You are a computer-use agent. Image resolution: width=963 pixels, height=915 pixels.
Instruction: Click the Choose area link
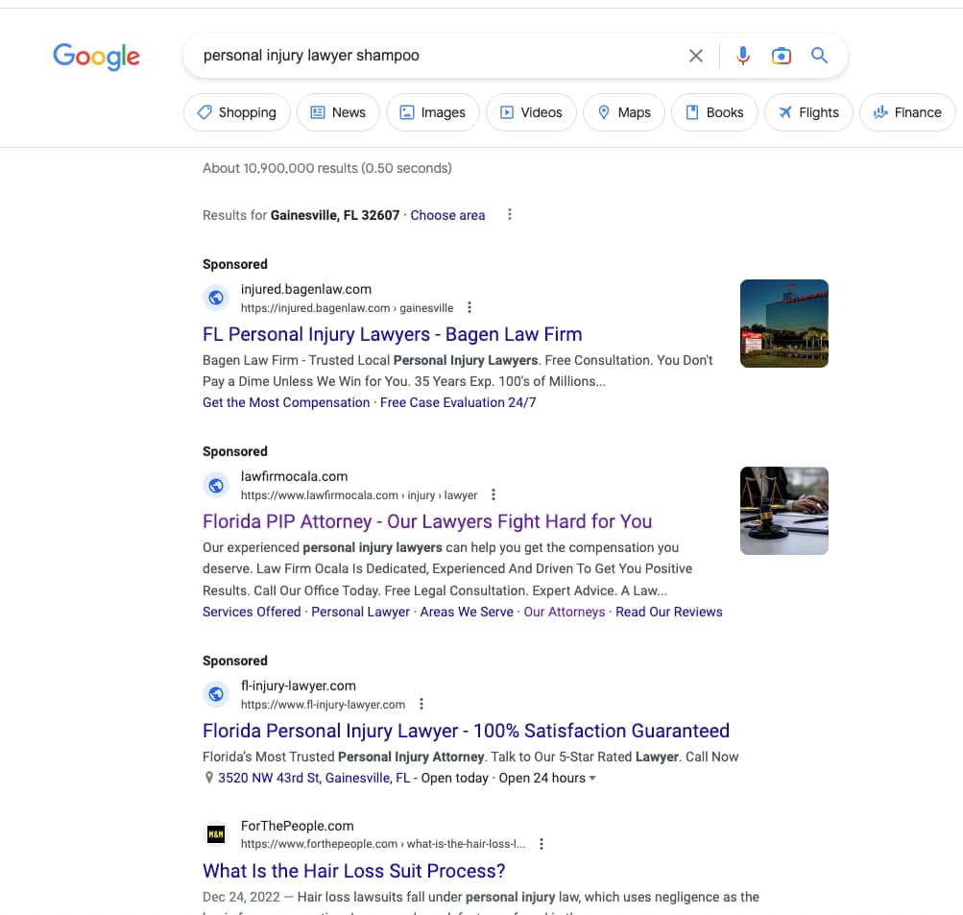point(447,215)
